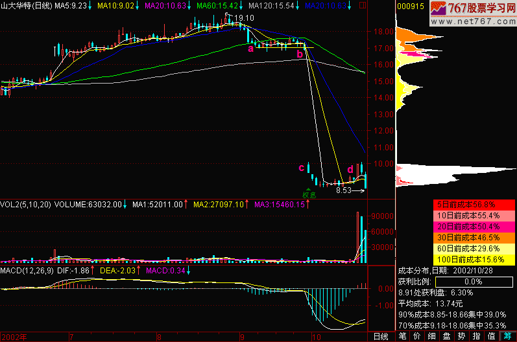This screenshot has height=342, width=517.
Task: Switch to the 价 tab
Action: click(x=417, y=336)
